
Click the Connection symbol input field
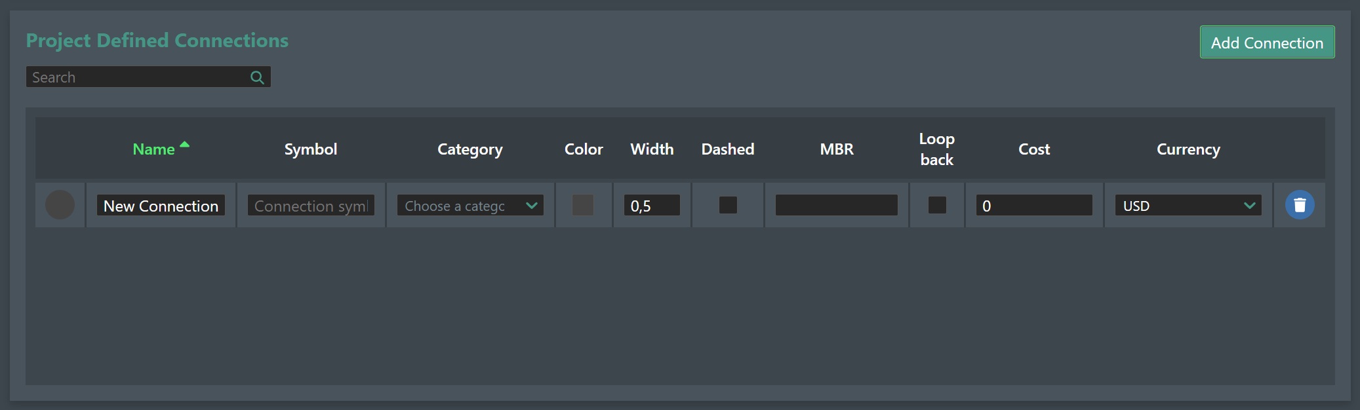coord(311,205)
